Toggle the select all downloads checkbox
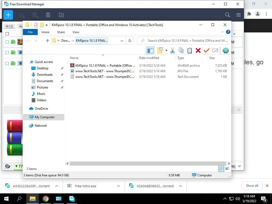272x204 pixels. click(7, 34)
